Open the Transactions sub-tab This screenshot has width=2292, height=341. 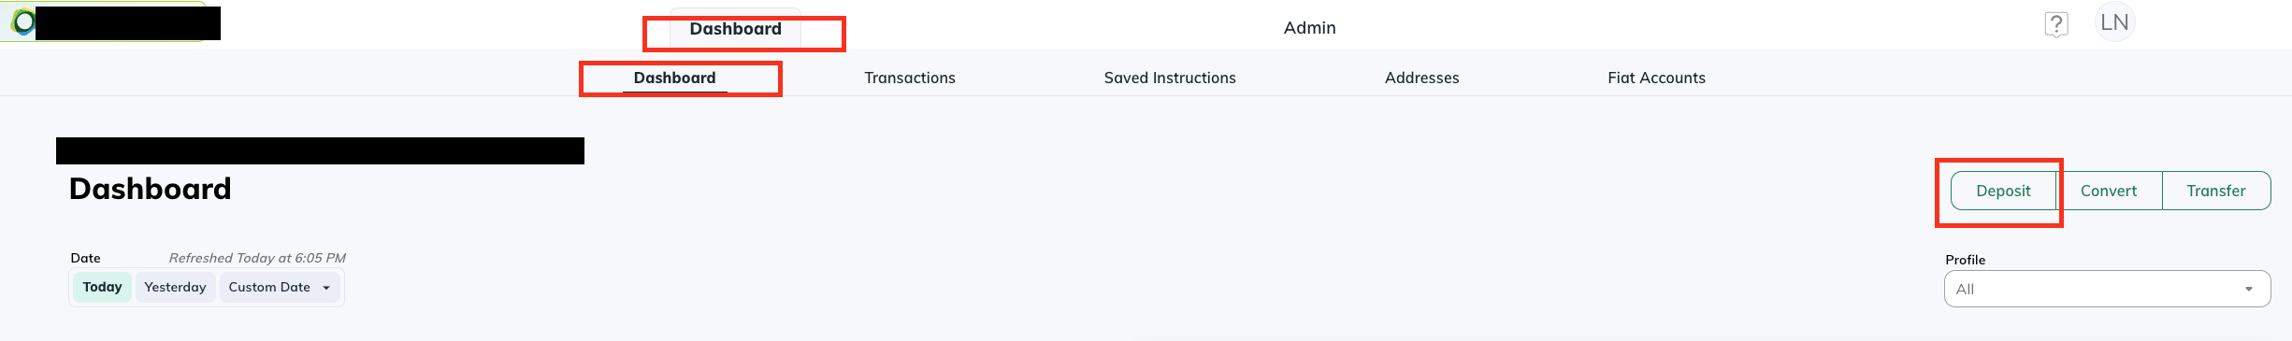click(909, 78)
